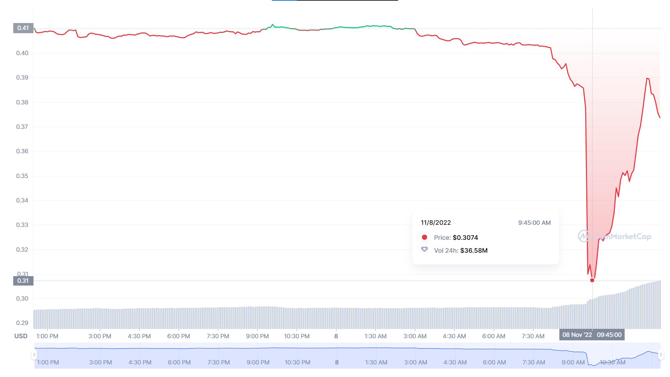Click the CoinMarketCap watermark logo icon
The width and height of the screenshot is (670, 377).
[583, 236]
